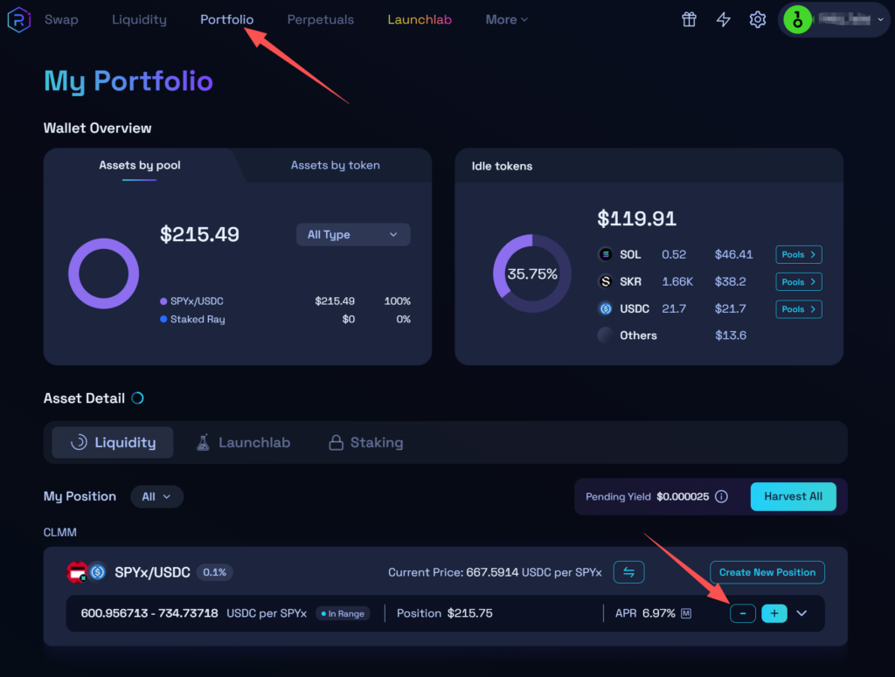Open the My Position All filter
Viewport: 895px width, 677px height.
pos(156,496)
